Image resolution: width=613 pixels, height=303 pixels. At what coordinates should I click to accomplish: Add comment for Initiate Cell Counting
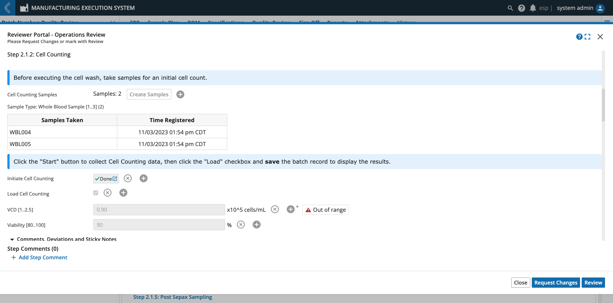[144, 178]
